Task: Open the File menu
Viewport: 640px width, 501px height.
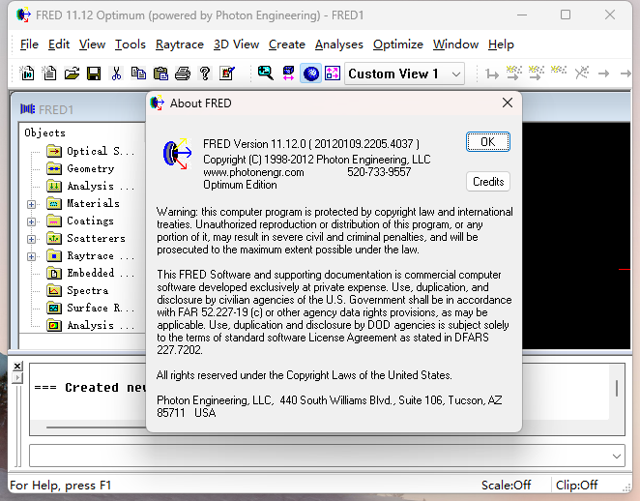Action: tap(29, 44)
